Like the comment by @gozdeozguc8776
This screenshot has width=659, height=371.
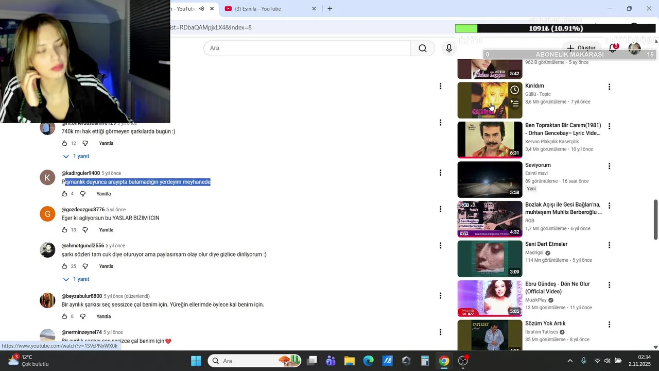(x=64, y=230)
